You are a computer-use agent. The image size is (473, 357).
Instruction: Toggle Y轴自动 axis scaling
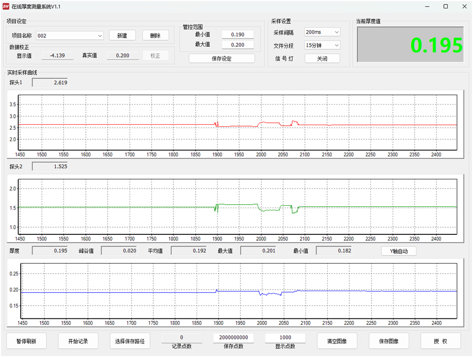[x=399, y=251]
